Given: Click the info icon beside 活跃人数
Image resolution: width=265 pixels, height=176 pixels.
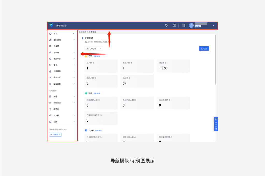Looking at the screenshot, I should point(95,78).
